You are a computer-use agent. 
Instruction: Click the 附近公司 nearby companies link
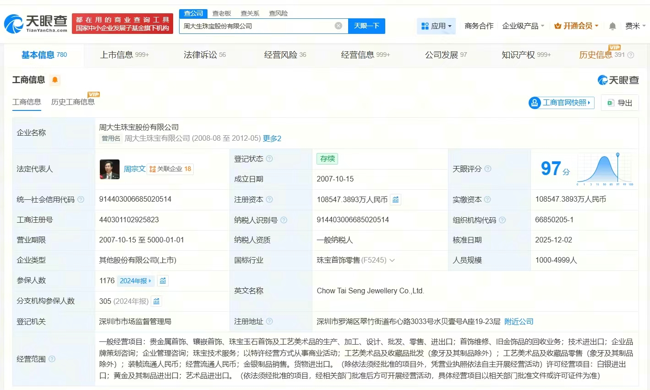click(519, 322)
